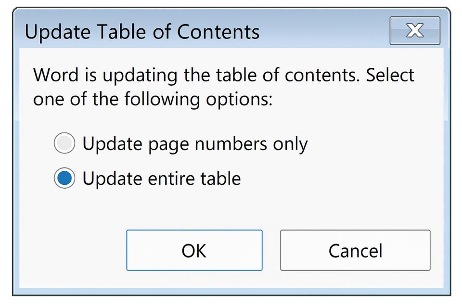
Task: Click "one of the following options:" text line
Action: (153, 99)
